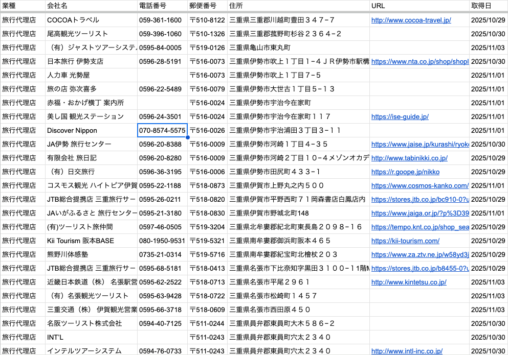508x355 pixels.
Task: Select the address 三重県員弁郡東員町大木５８６−２
Action: 298,324
